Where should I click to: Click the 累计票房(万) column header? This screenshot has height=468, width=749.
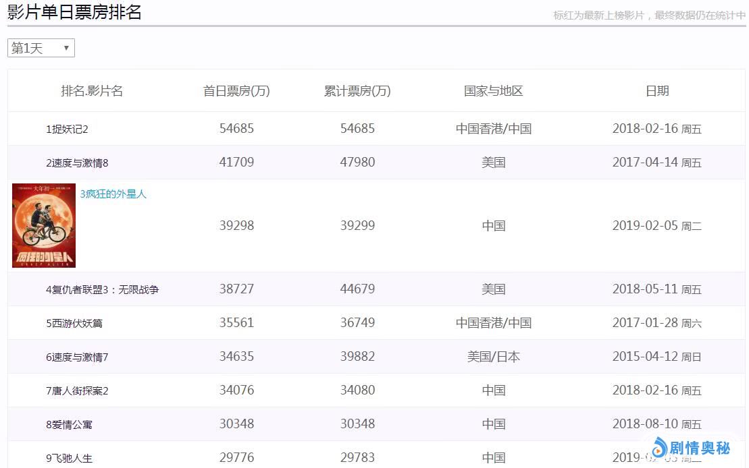click(357, 91)
